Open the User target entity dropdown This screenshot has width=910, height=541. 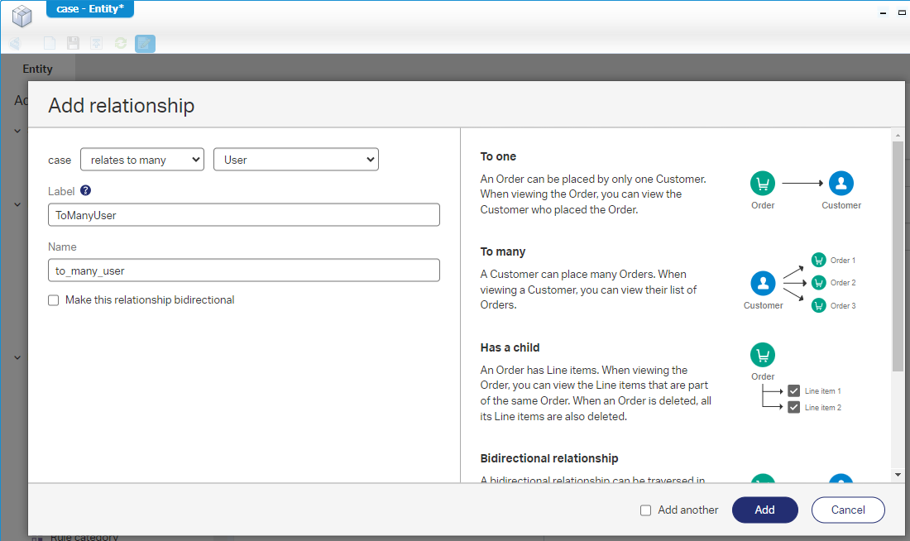(x=295, y=160)
